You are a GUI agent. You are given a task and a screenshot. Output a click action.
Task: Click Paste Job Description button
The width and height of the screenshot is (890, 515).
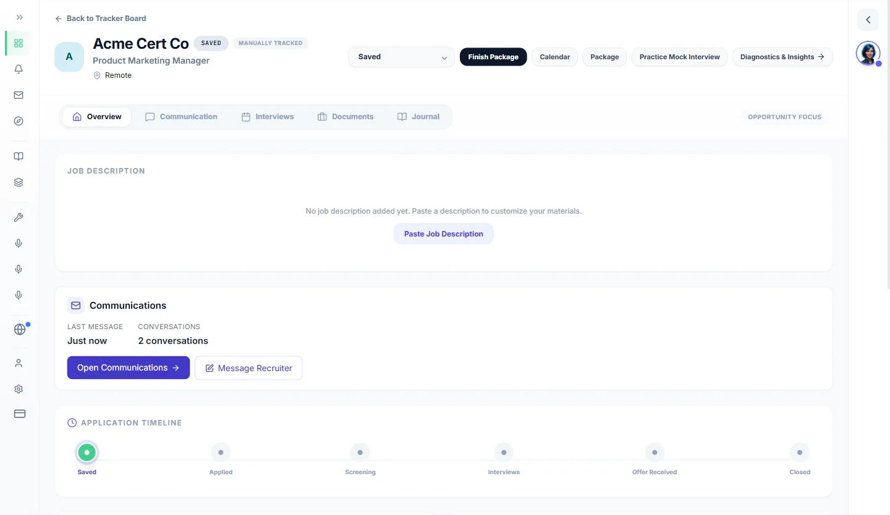pyautogui.click(x=444, y=234)
